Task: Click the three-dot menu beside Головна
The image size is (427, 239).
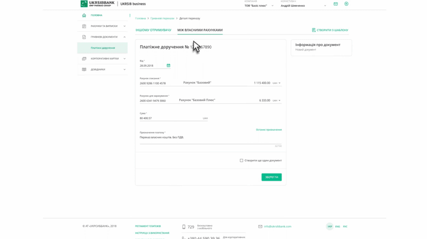Action: pos(130,15)
